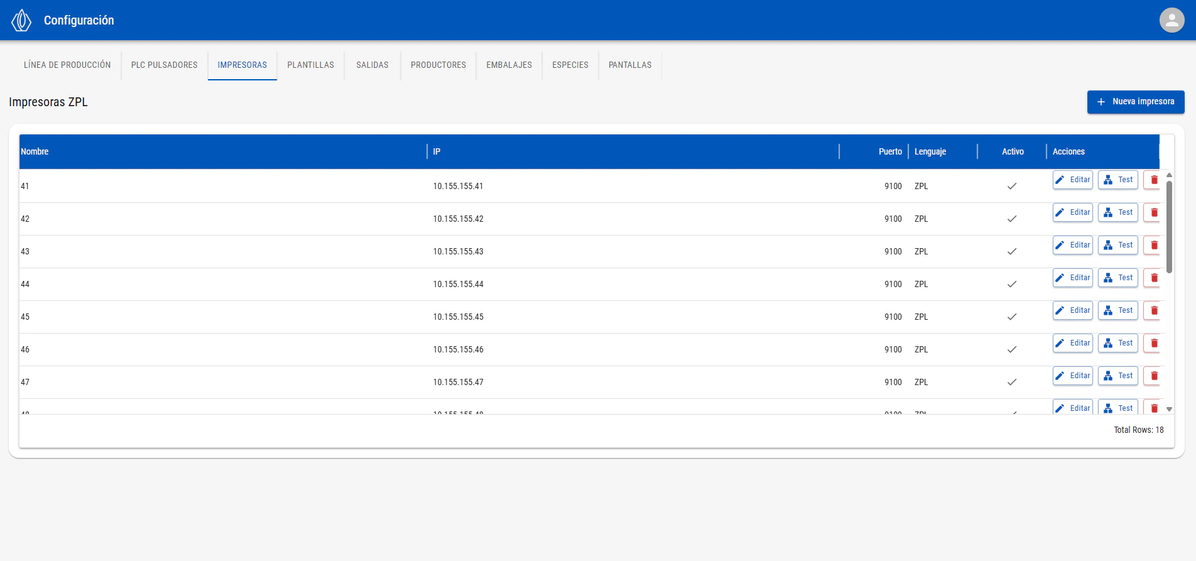
Task: Sort by the Activo column header
Action: [1013, 151]
